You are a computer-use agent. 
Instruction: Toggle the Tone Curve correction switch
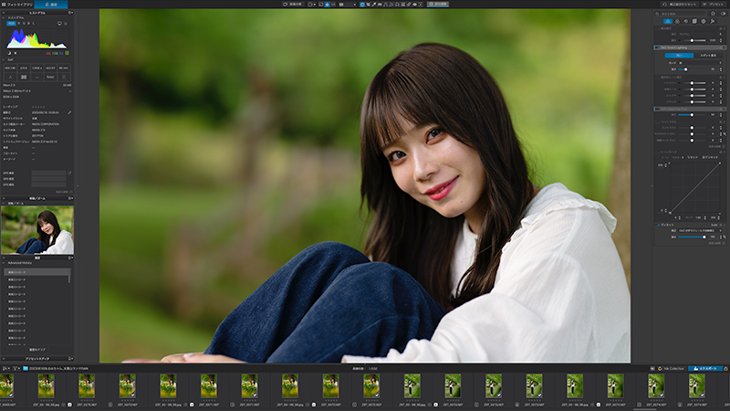point(658,152)
